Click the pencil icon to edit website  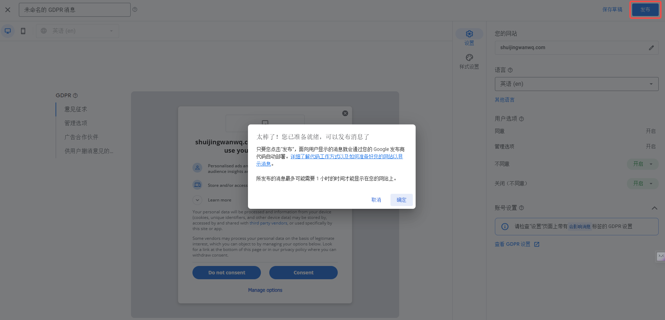[x=651, y=48]
